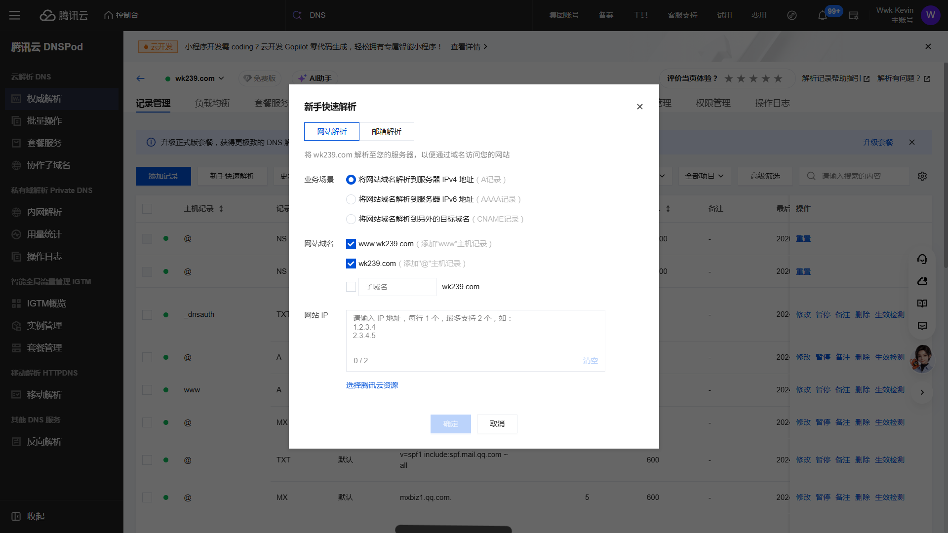This screenshot has width=948, height=533.
Task: Click the Tencent Cloud logo
Action: [x=64, y=15]
